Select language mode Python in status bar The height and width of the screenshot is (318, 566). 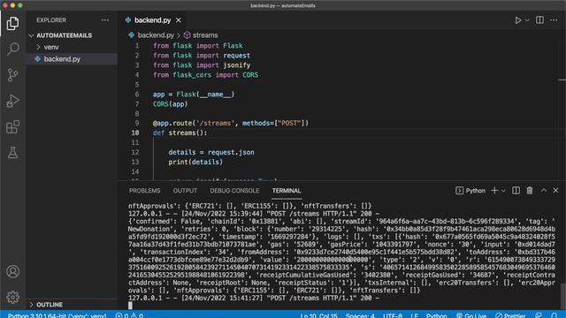[436, 315]
